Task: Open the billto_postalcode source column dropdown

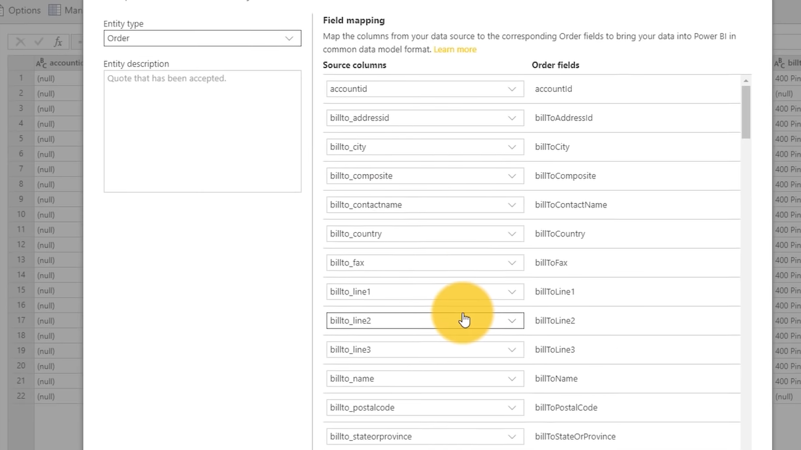Action: 425,408
